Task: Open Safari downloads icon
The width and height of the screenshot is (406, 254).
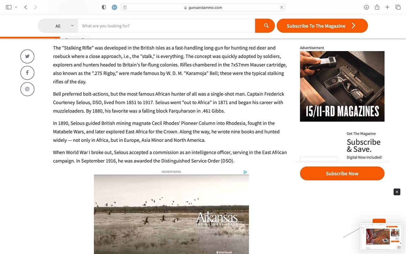Action: [366, 7]
